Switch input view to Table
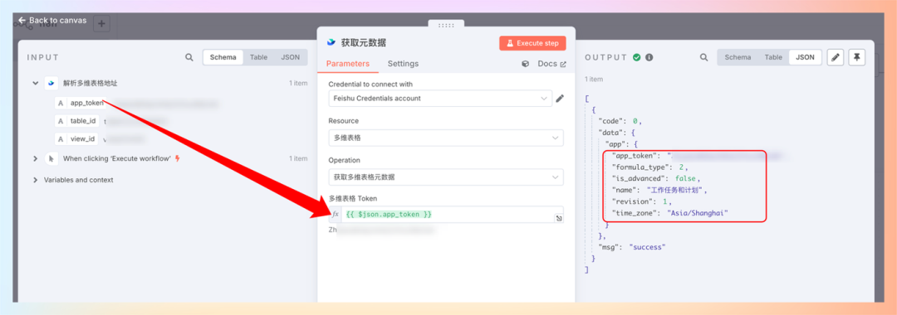Image resolution: width=897 pixels, height=315 pixels. (x=258, y=58)
